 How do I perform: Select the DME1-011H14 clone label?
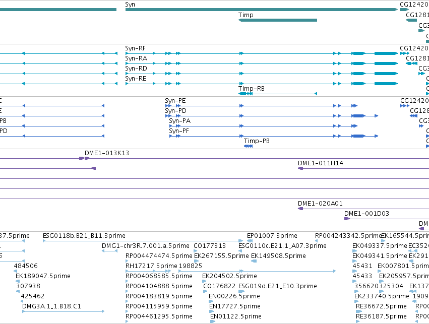pos(321,163)
